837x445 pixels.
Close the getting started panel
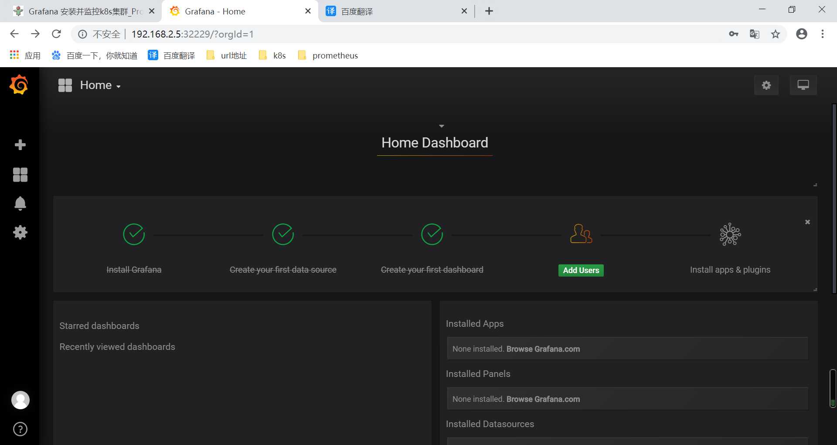click(807, 222)
